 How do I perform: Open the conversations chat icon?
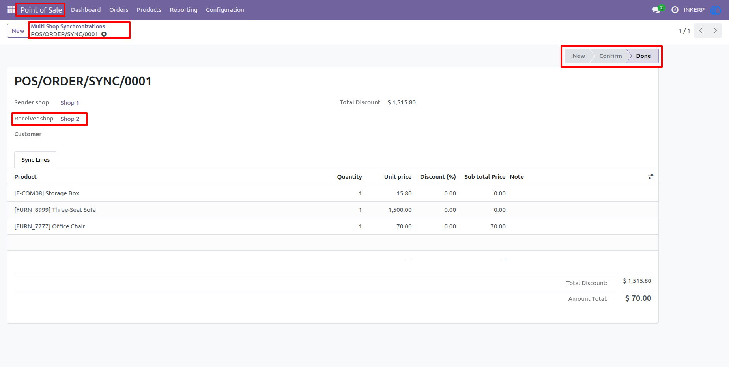click(656, 10)
